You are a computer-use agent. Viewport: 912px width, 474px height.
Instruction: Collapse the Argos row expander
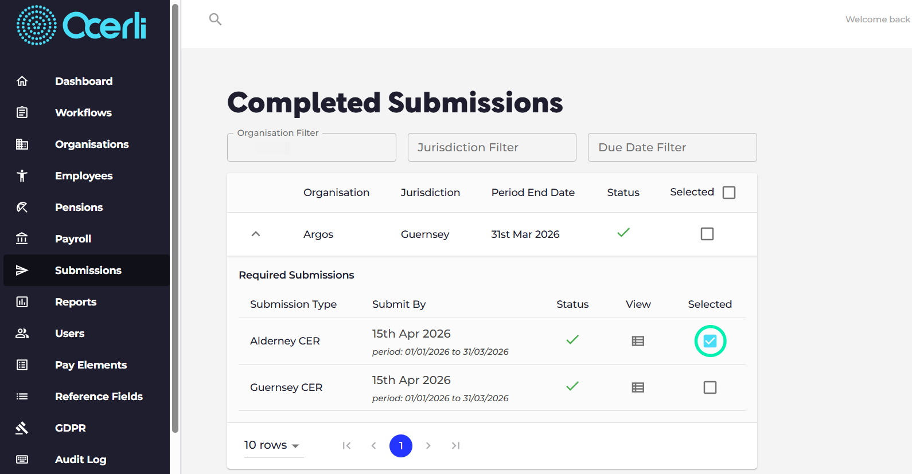point(256,234)
